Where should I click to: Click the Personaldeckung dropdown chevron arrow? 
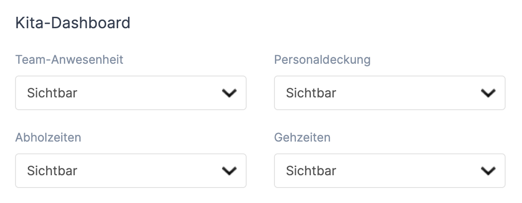click(x=488, y=93)
